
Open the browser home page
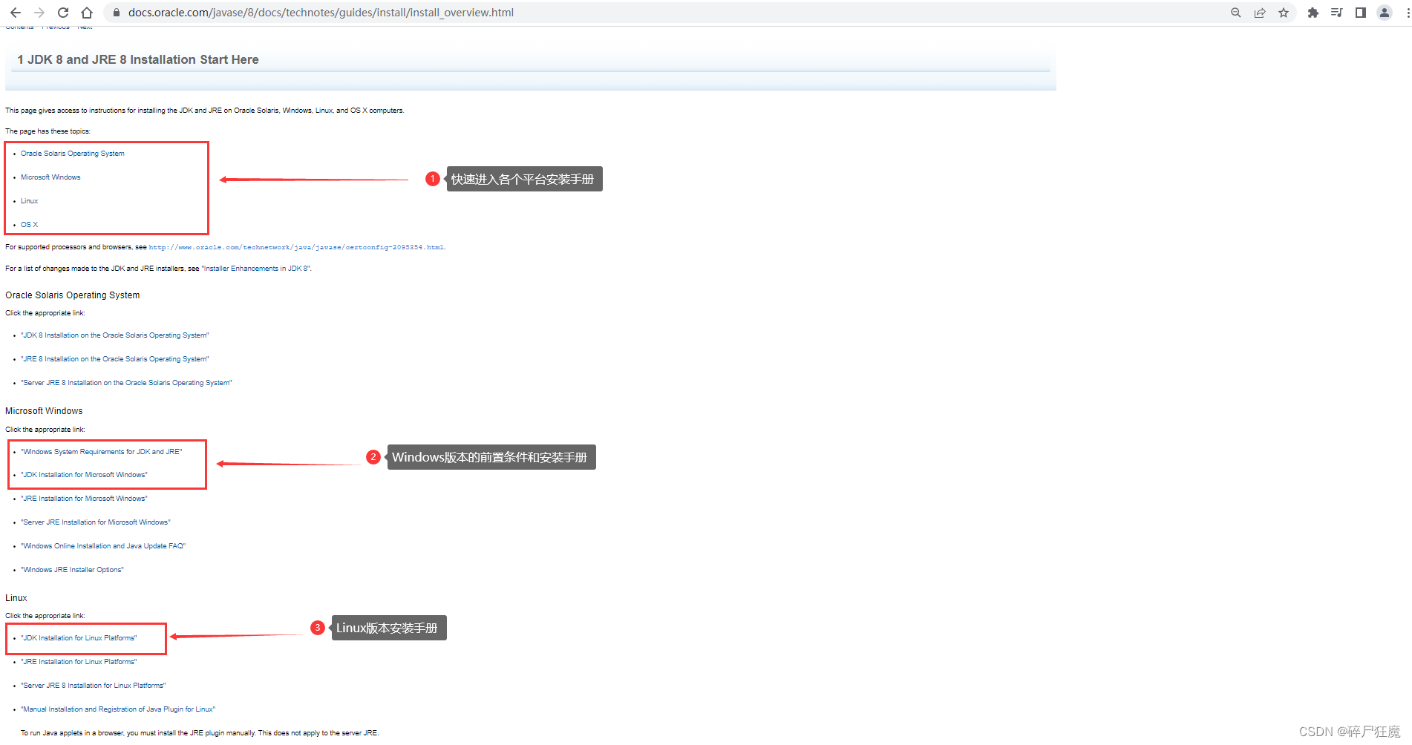point(87,13)
